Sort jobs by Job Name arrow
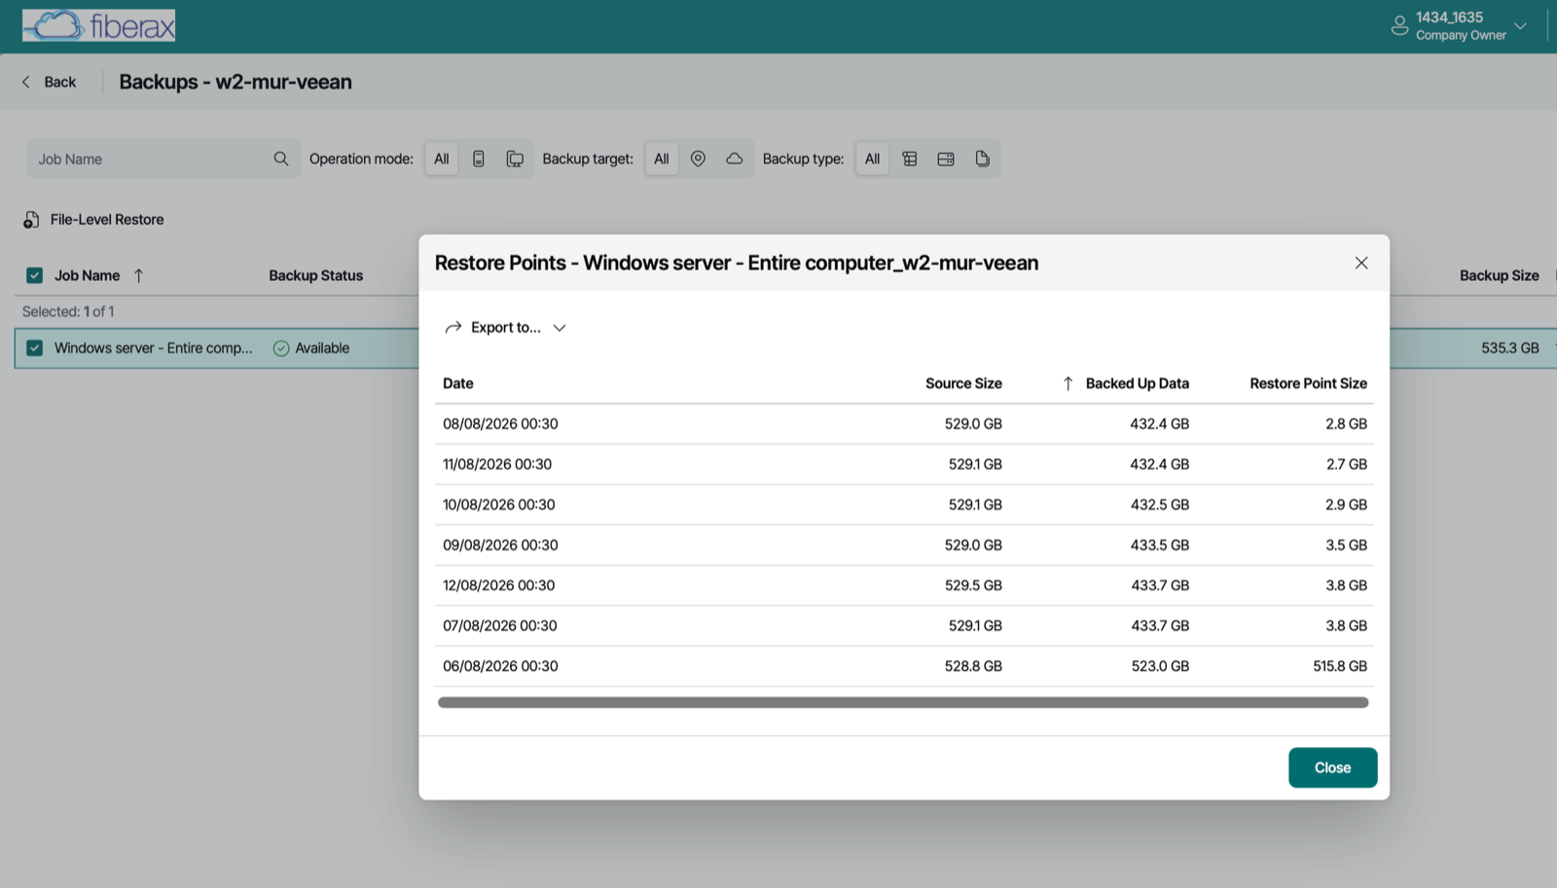This screenshot has height=888, width=1557. tap(139, 275)
